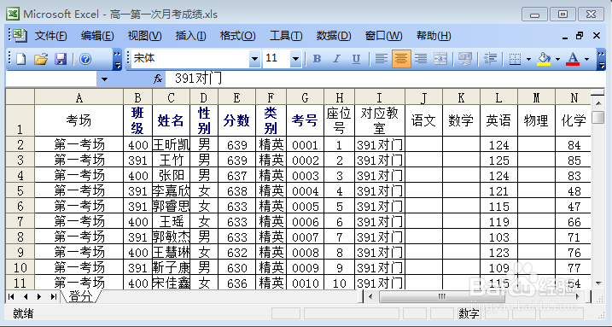
Task: Close the workbook with the menu bar X
Action: coord(597,36)
